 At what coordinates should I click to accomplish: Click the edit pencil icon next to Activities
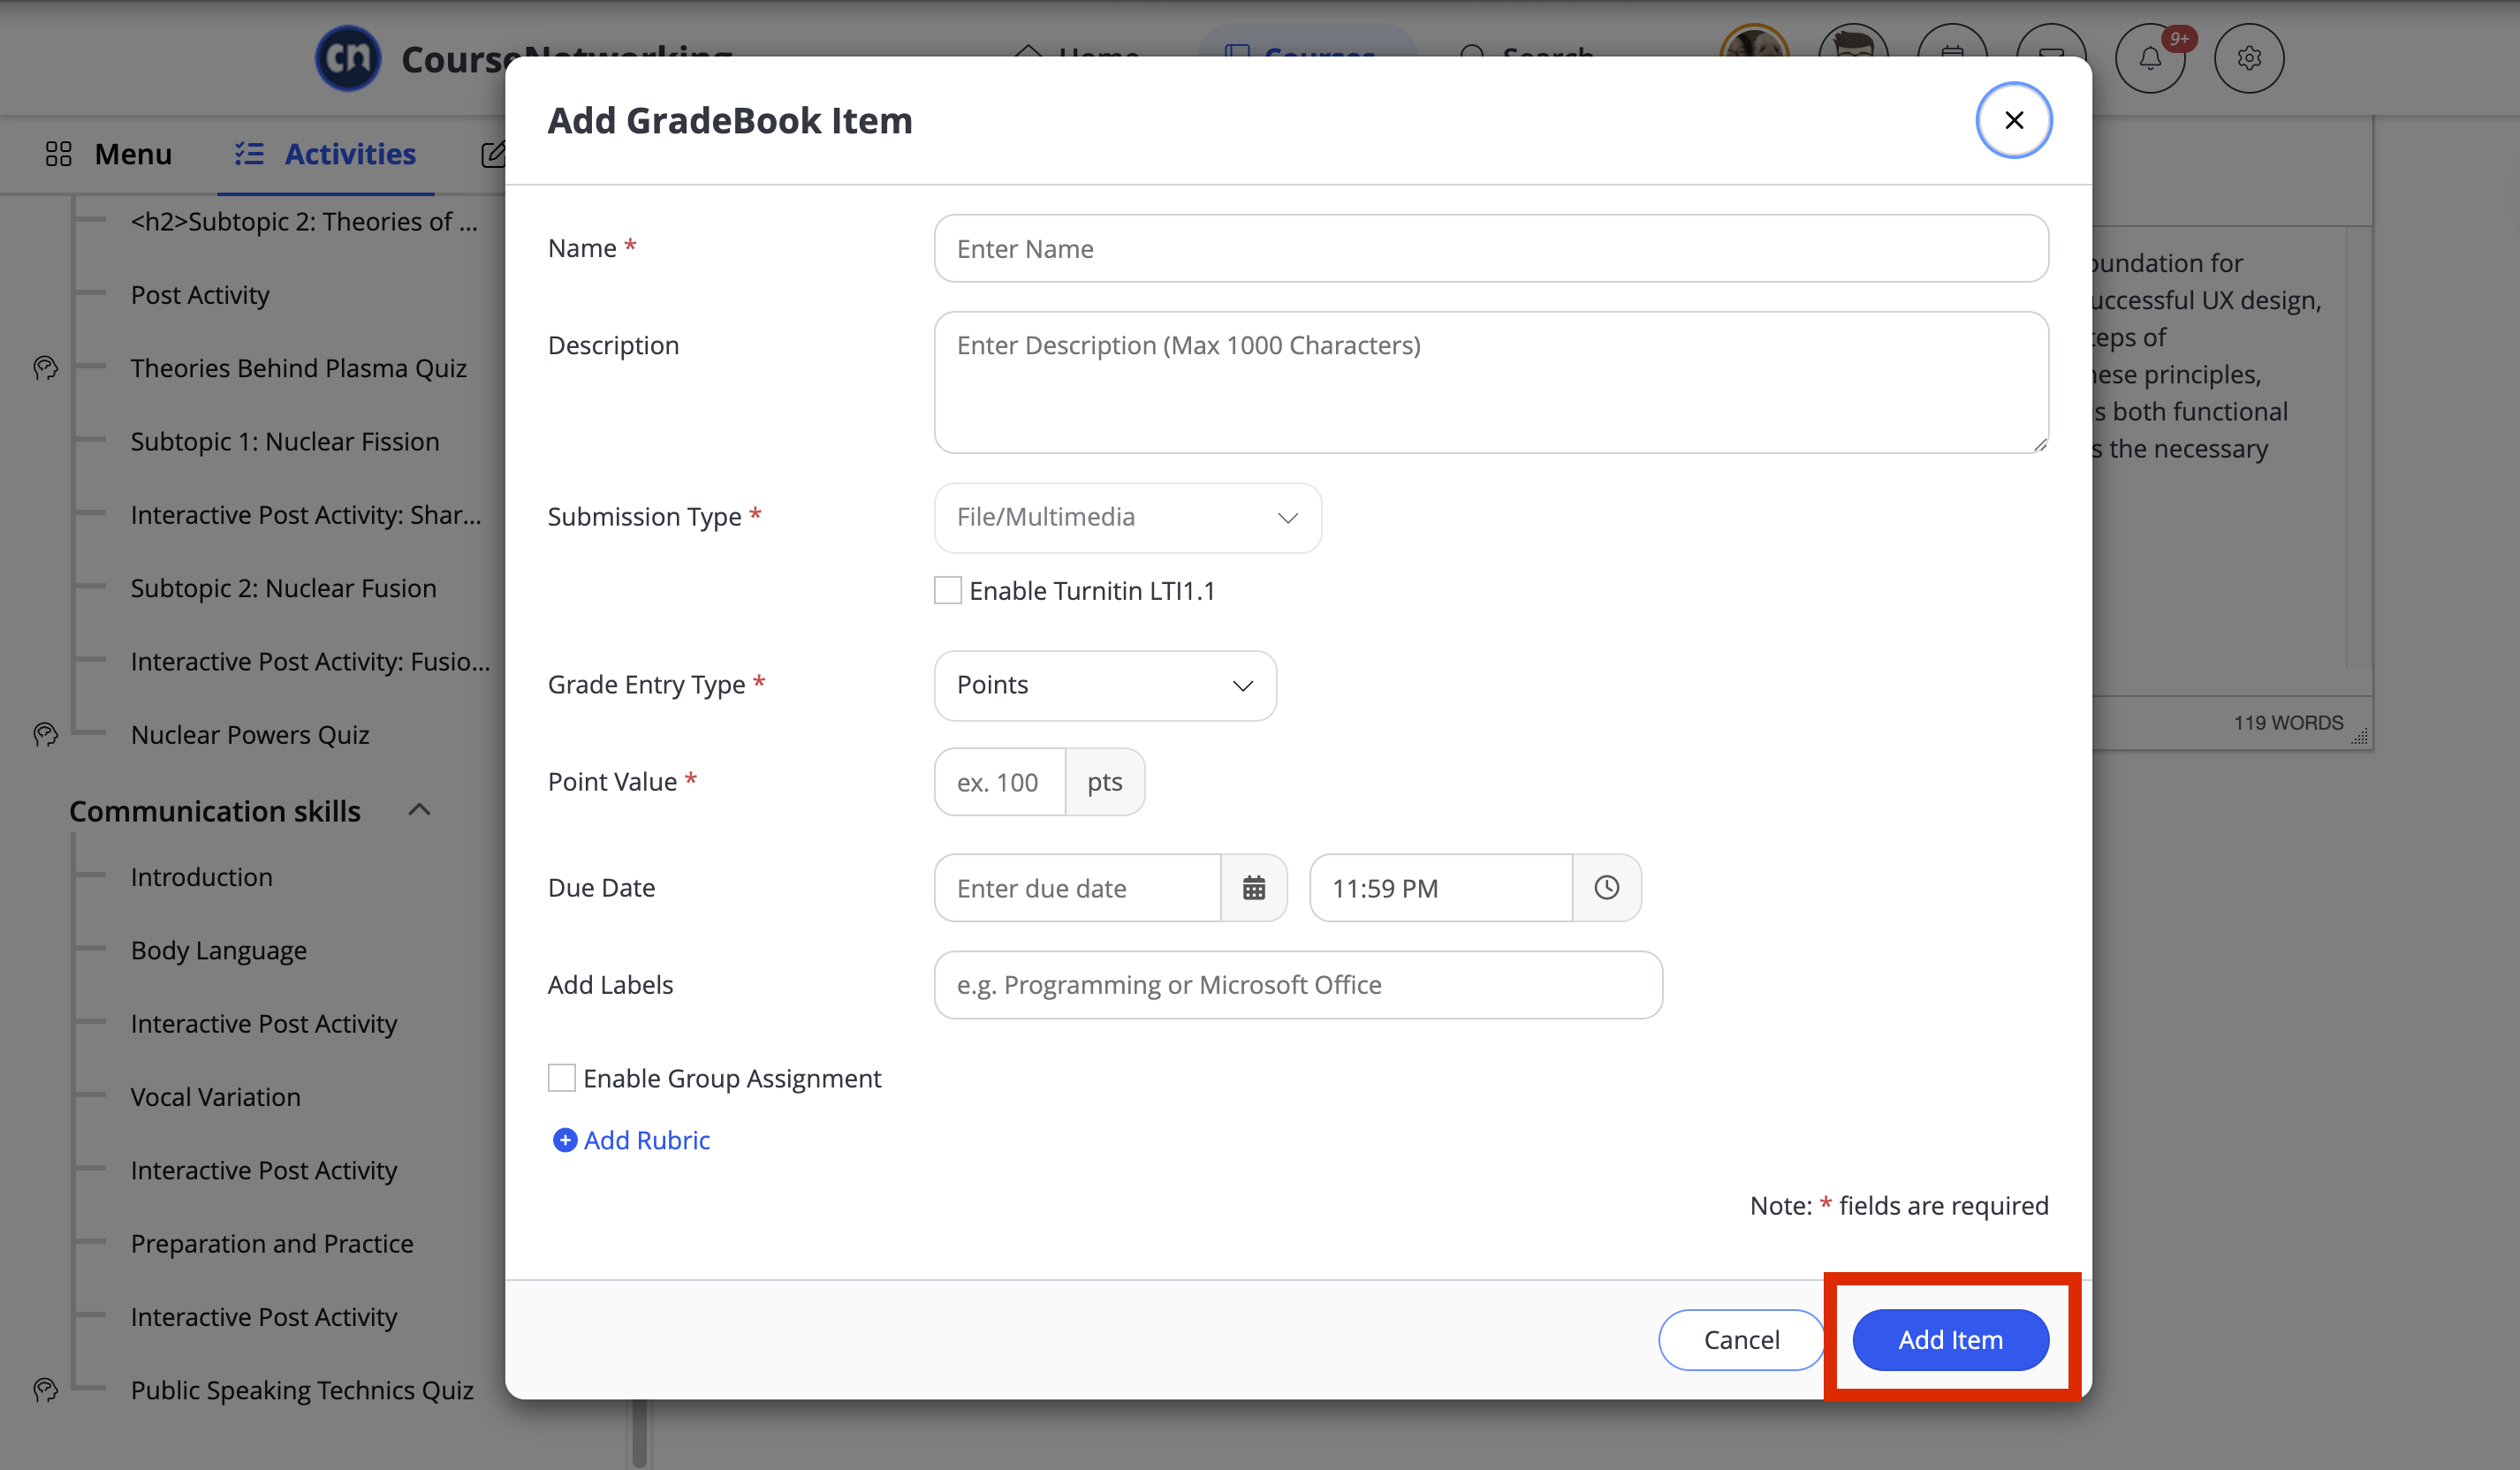493,154
